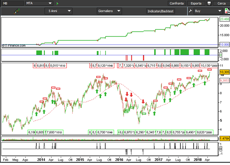Click the Confronta button

click(177, 3)
